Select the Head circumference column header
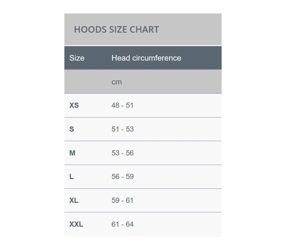The image size is (286, 250). pos(146,58)
